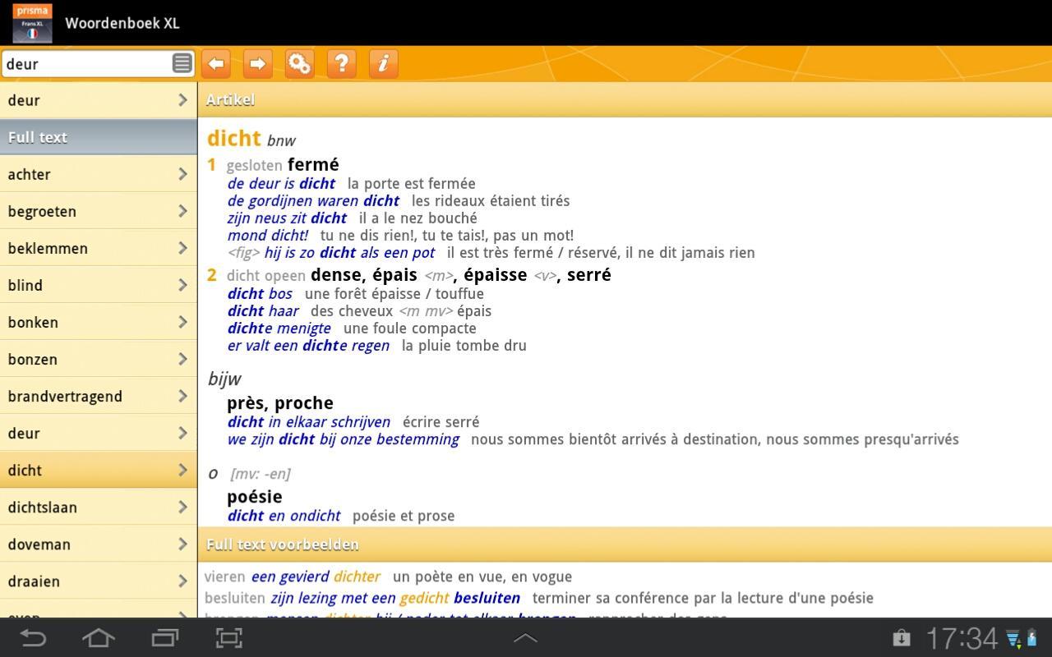
Task: Click example 'de gordijnen waren dicht'
Action: (x=313, y=200)
